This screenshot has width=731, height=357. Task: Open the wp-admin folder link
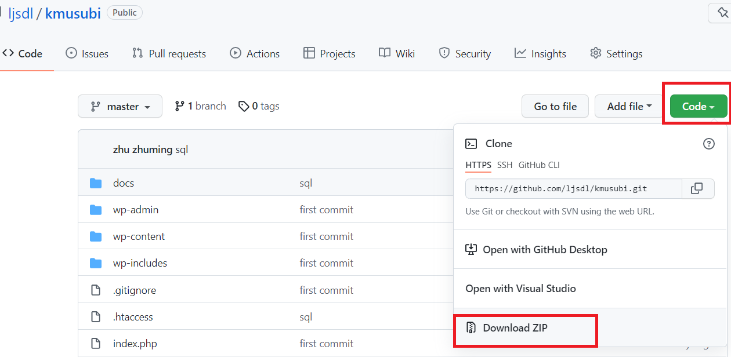[x=136, y=210]
